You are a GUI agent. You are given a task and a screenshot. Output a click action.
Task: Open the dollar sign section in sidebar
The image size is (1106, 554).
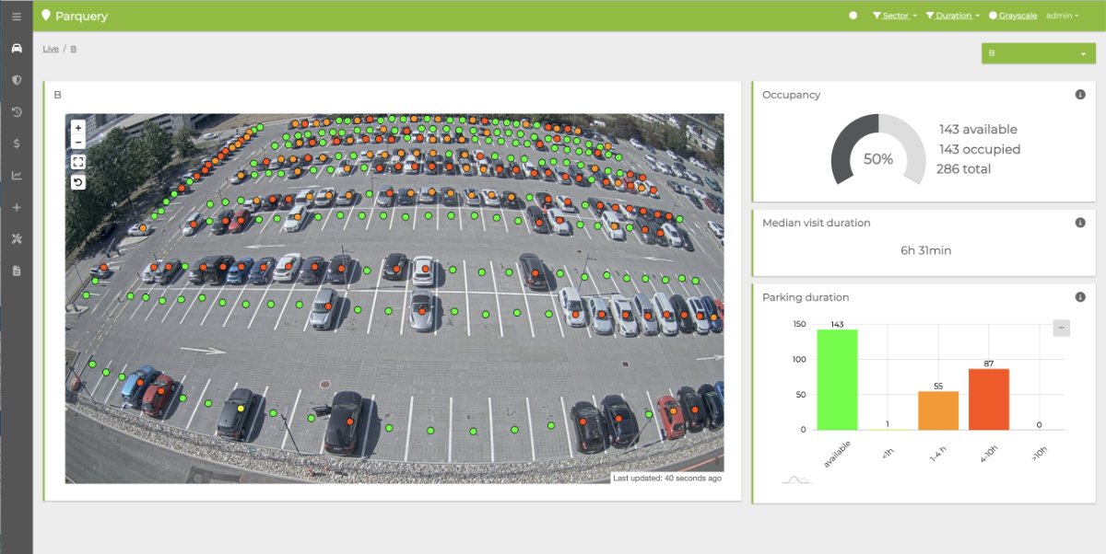pos(16,144)
